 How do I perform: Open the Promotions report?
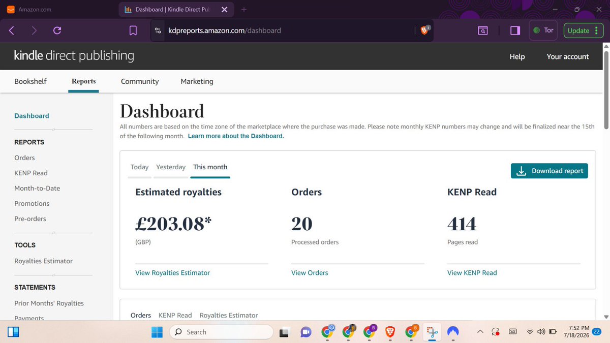(x=32, y=203)
